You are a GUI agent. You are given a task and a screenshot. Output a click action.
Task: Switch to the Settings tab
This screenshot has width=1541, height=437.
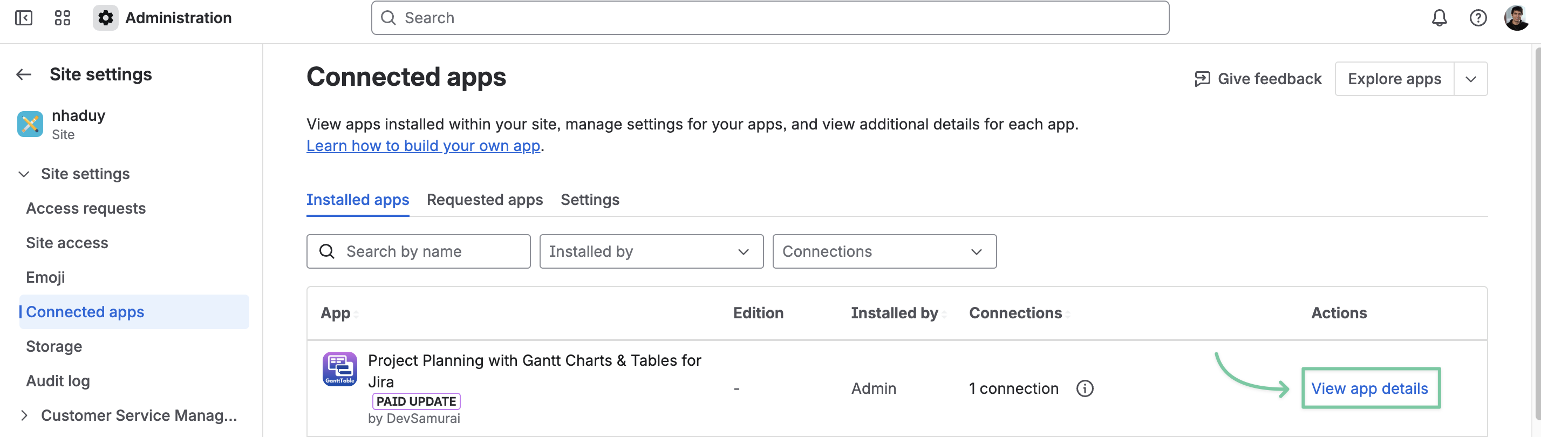pos(589,200)
